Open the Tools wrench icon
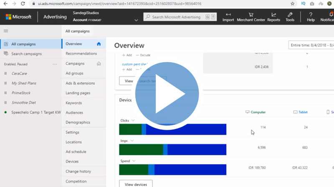 pos(290,15)
